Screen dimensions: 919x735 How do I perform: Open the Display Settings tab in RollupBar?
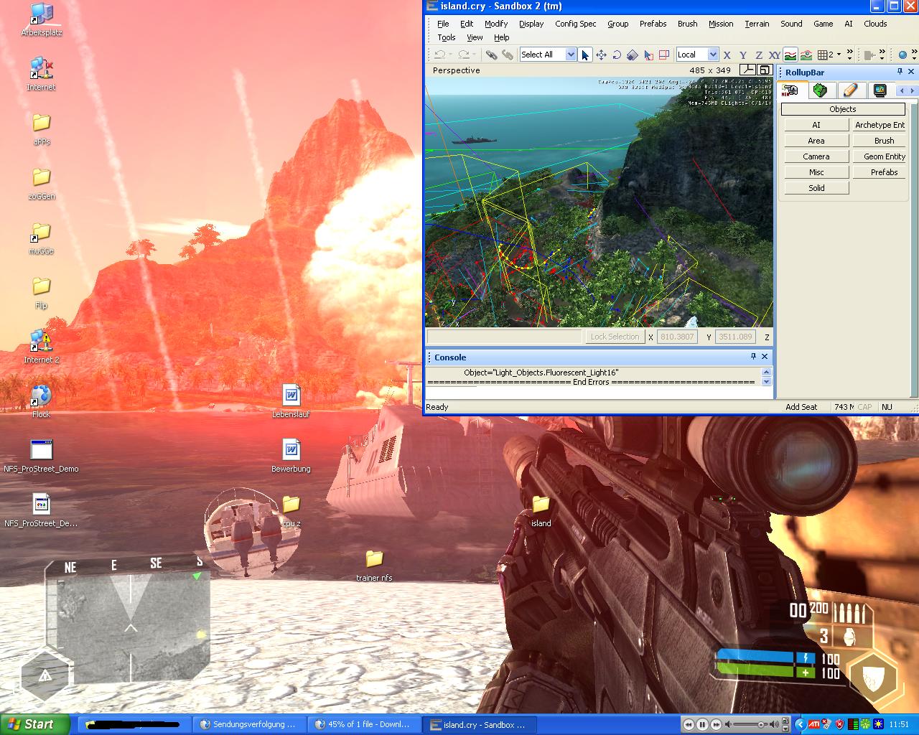(x=880, y=90)
